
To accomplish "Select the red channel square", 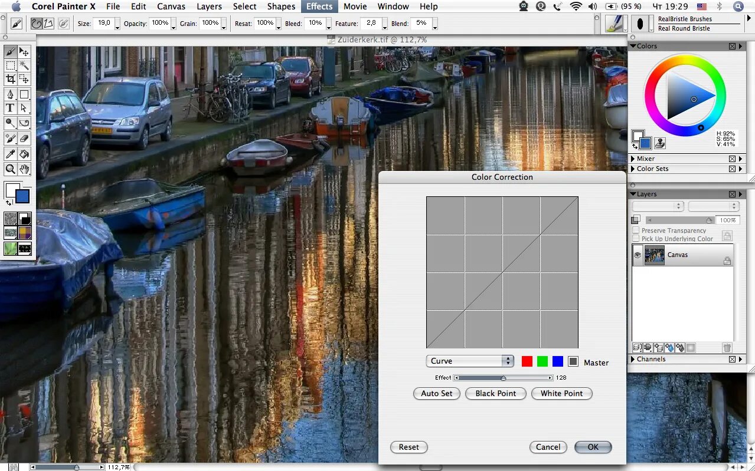I will [527, 361].
